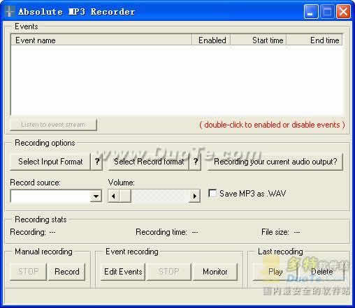Screen dimensions: 355x308
Task: Click Select Record format button
Action: (149, 162)
